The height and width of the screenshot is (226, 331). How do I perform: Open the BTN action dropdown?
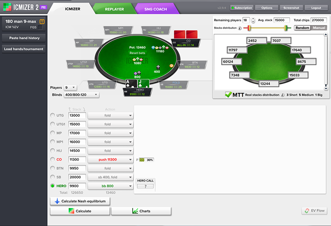tap(110, 169)
